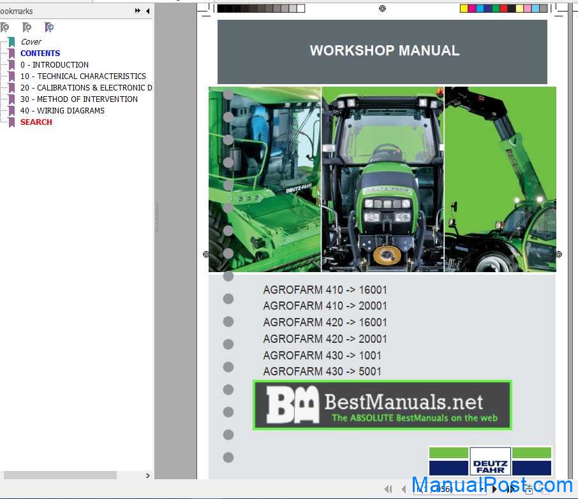Open the Cover bookmark
The height and width of the screenshot is (499, 578).
pyautogui.click(x=31, y=41)
